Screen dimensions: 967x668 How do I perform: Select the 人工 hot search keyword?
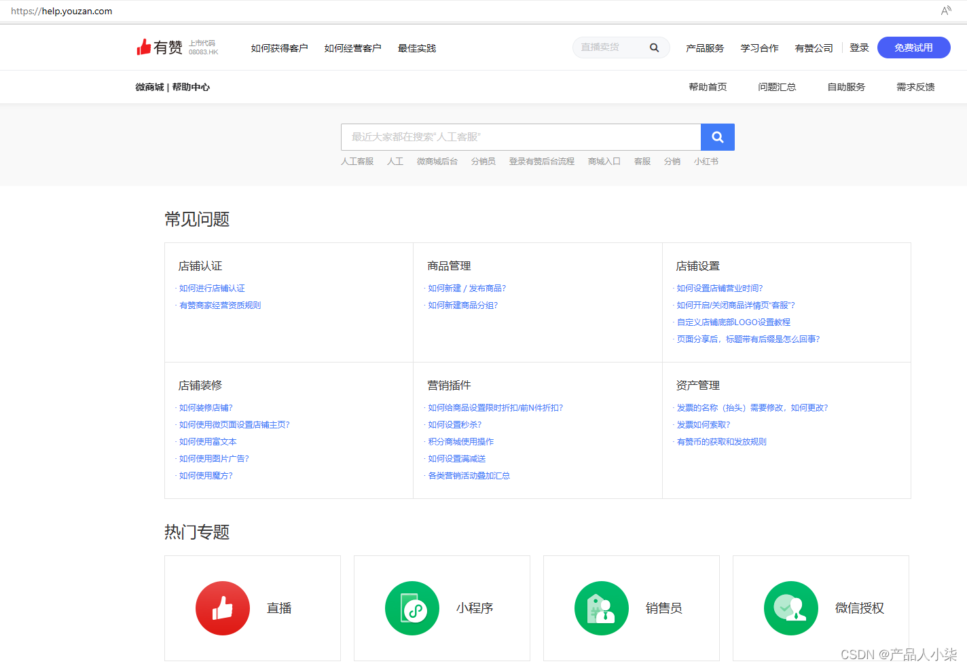pos(395,162)
